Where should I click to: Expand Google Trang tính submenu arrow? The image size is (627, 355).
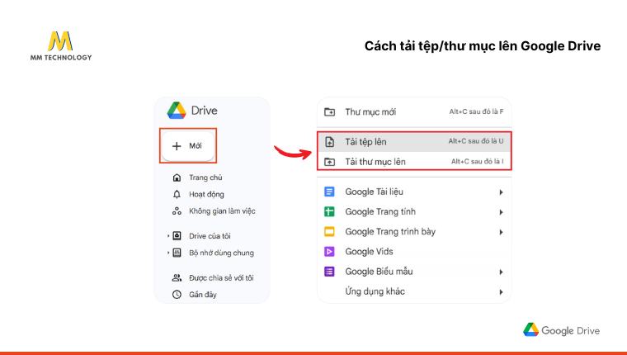[x=501, y=212]
